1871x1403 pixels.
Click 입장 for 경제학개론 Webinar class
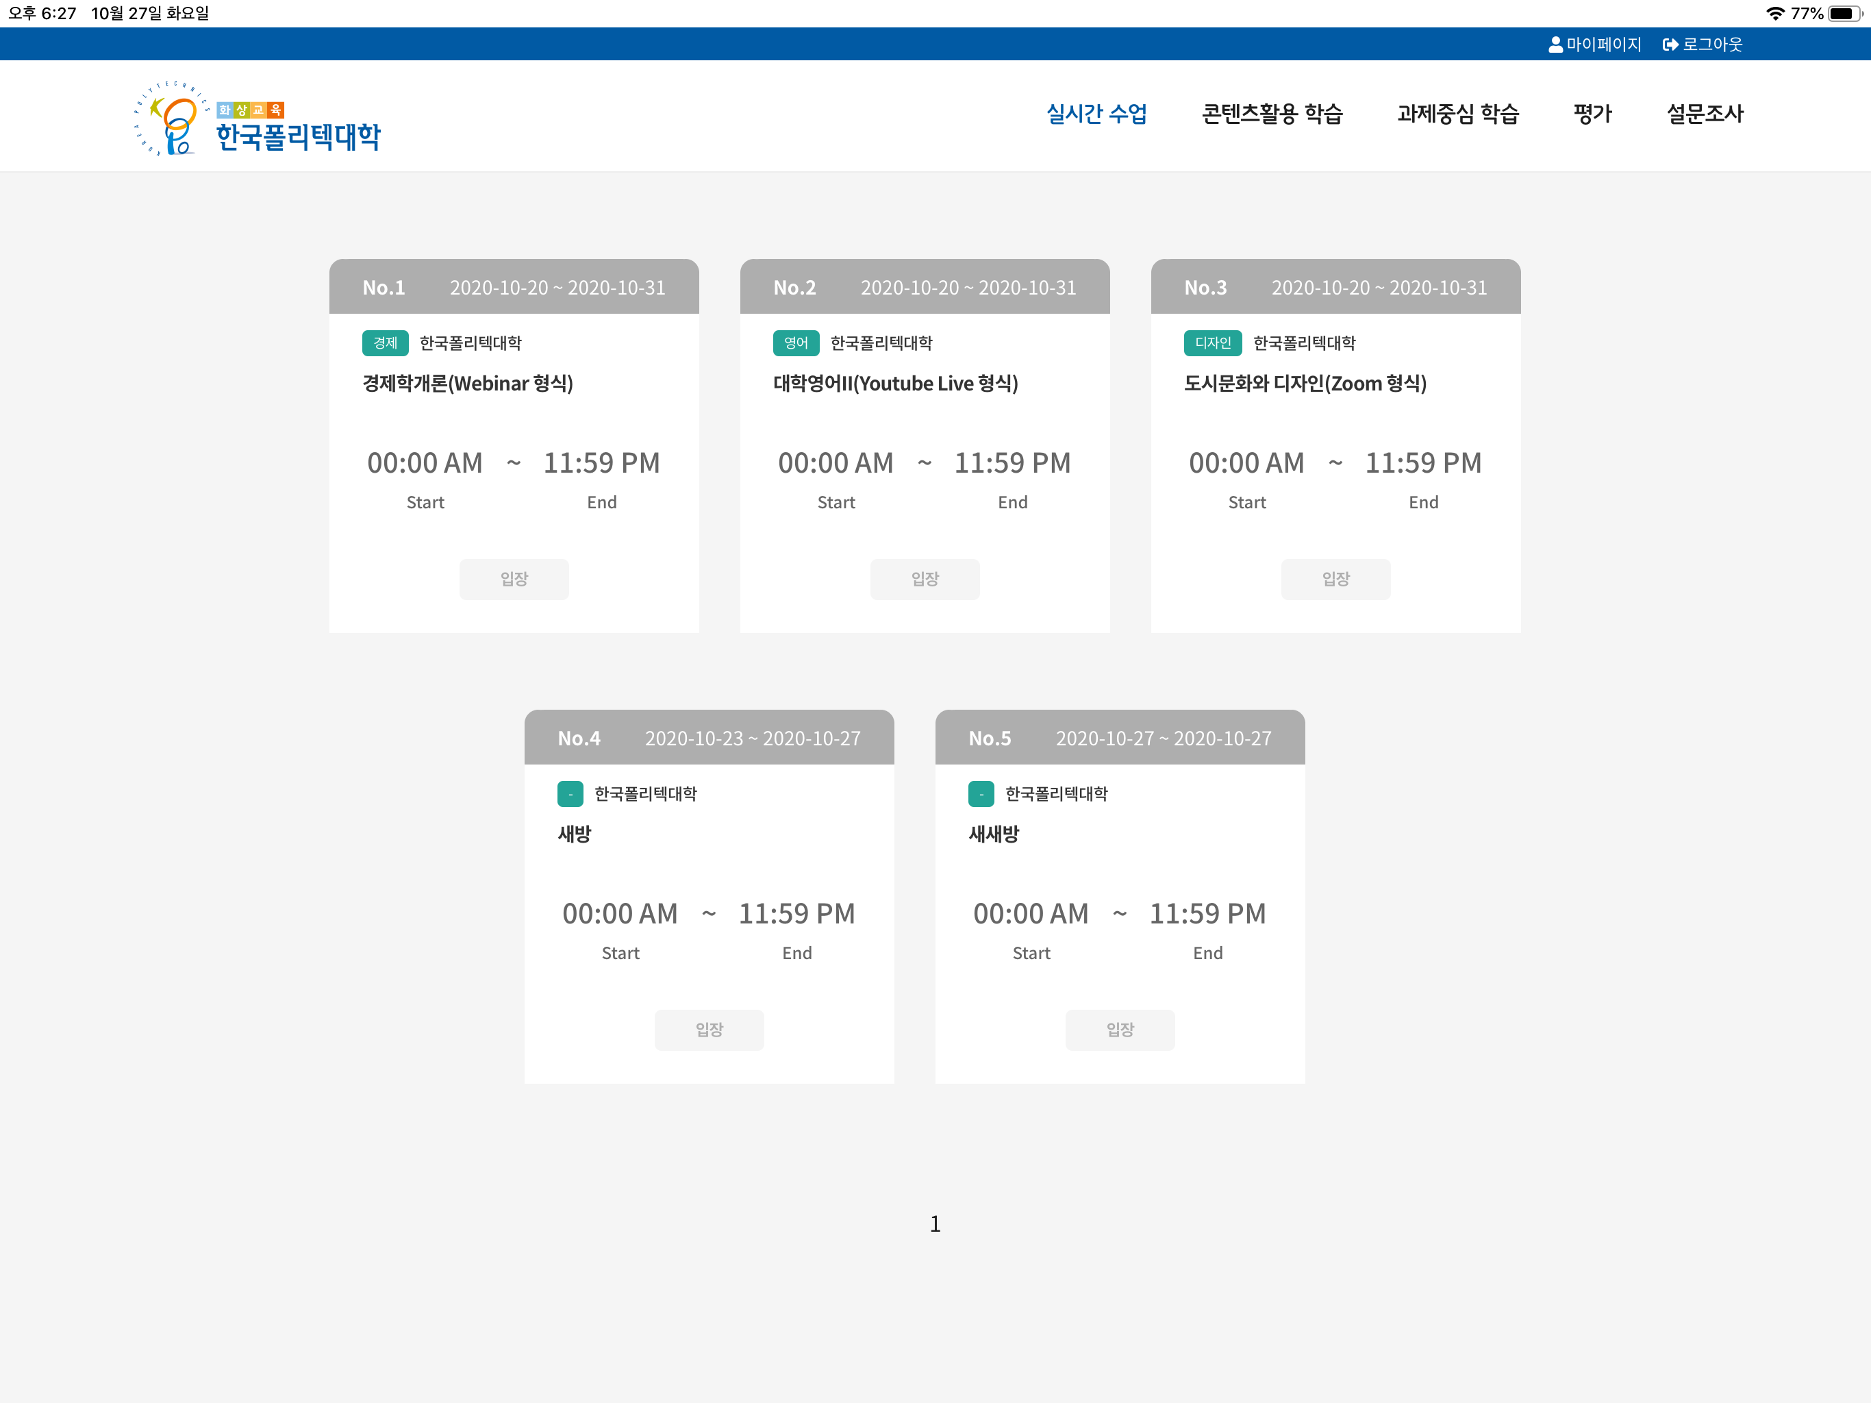coord(514,579)
